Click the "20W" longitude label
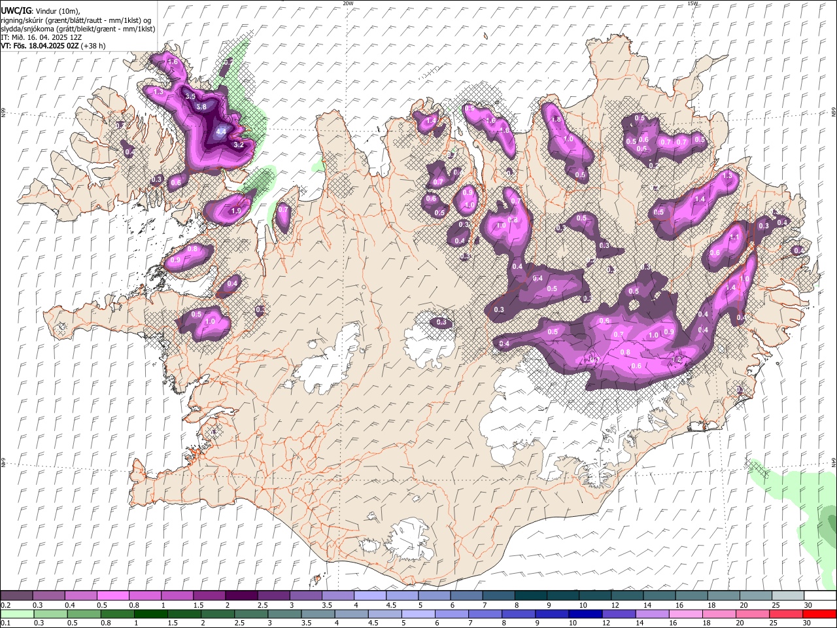 point(348,3)
